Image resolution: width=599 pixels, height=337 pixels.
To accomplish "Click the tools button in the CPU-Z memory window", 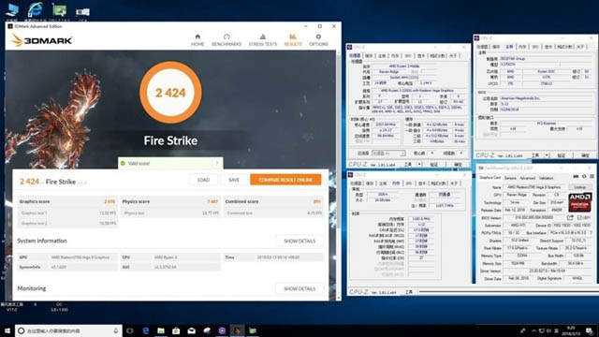I will click(x=409, y=292).
